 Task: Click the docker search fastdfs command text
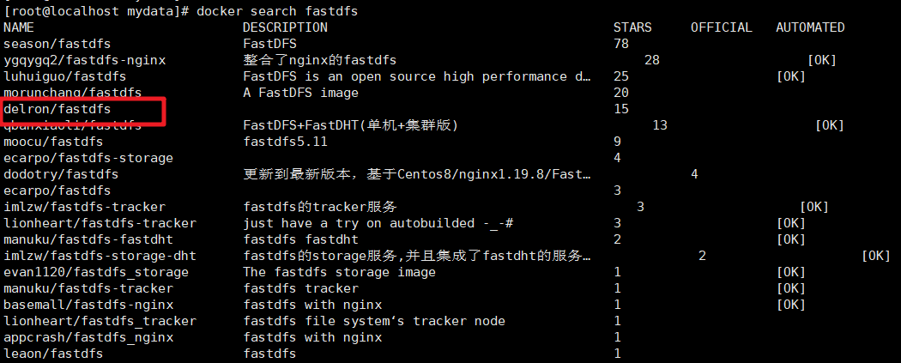click(x=277, y=11)
